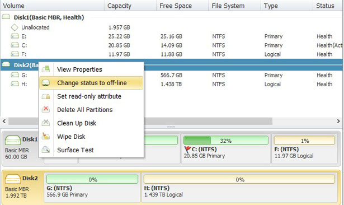The width and height of the screenshot is (344, 205).
Task: Choose Change status to off-line
Action: (91, 83)
